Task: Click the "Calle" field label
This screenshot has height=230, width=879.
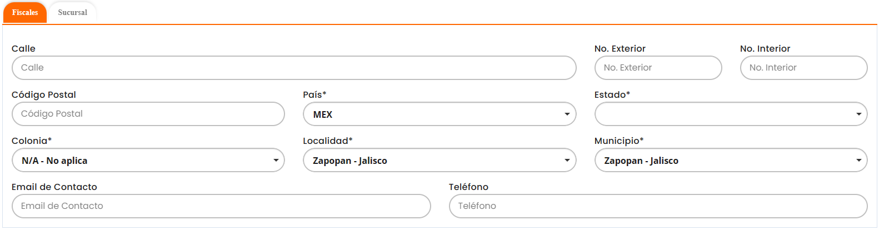Action: 23,49
